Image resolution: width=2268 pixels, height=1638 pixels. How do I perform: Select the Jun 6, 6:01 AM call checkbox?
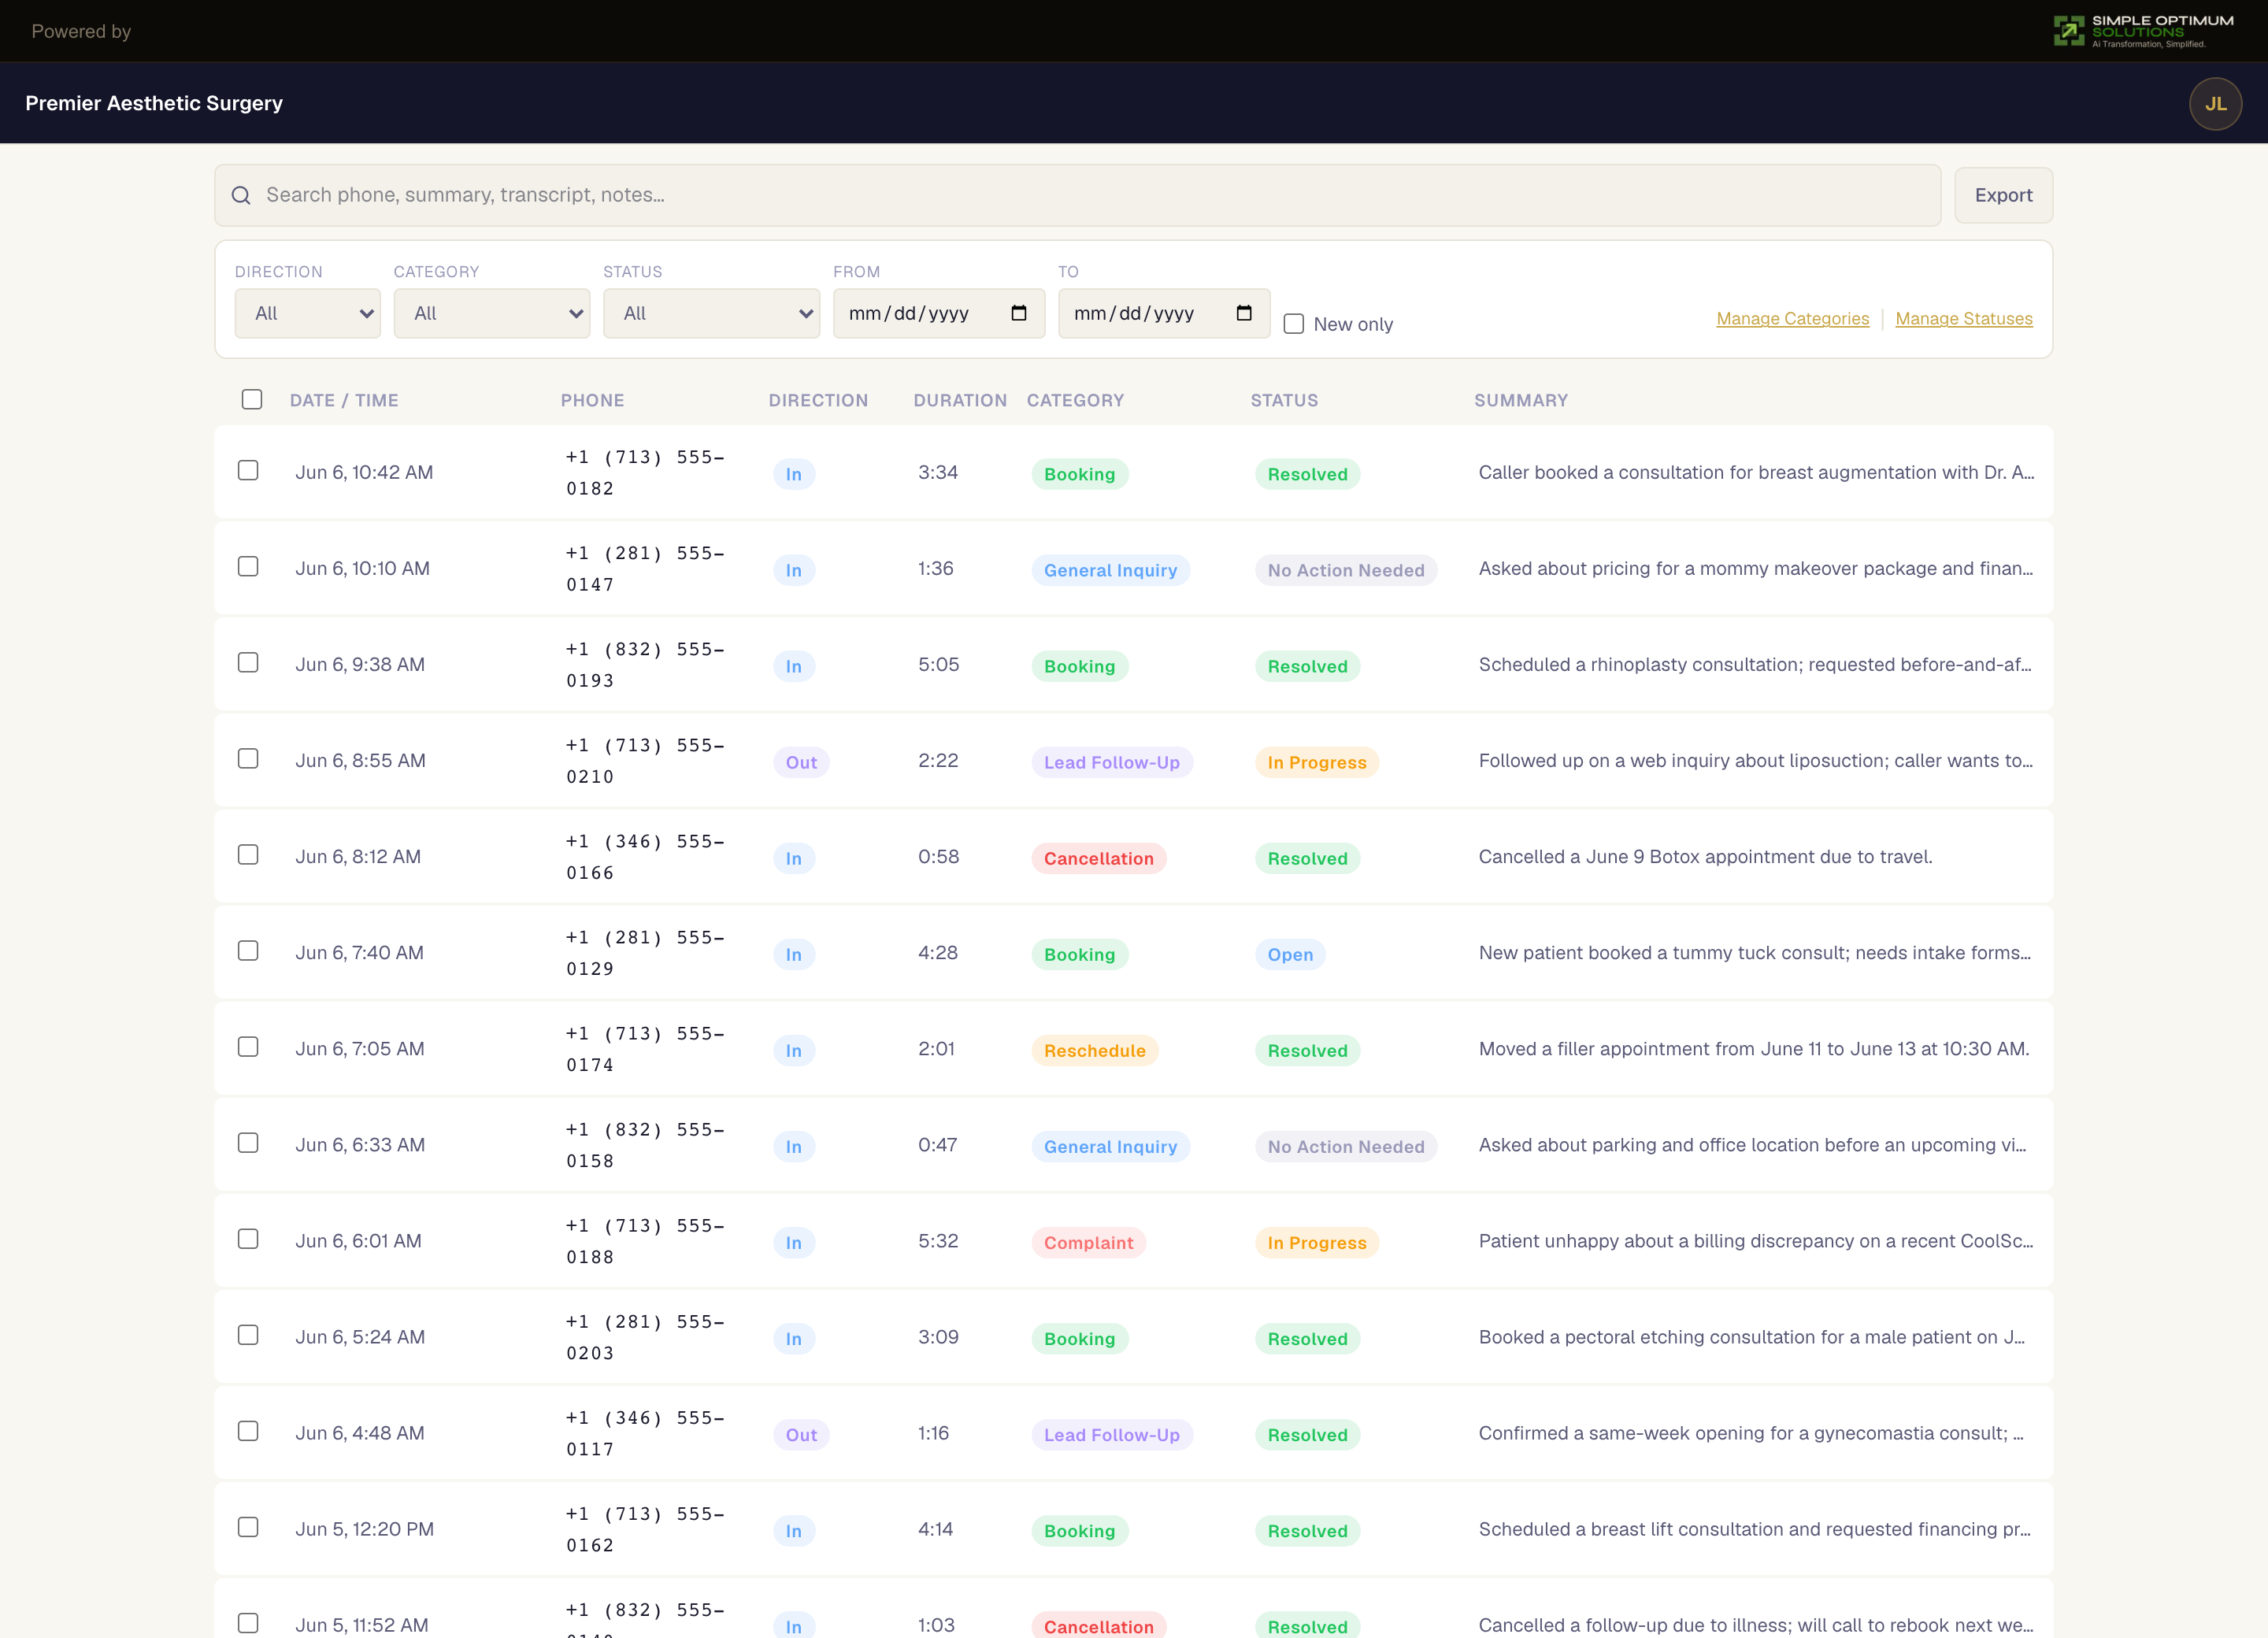pyautogui.click(x=248, y=1238)
